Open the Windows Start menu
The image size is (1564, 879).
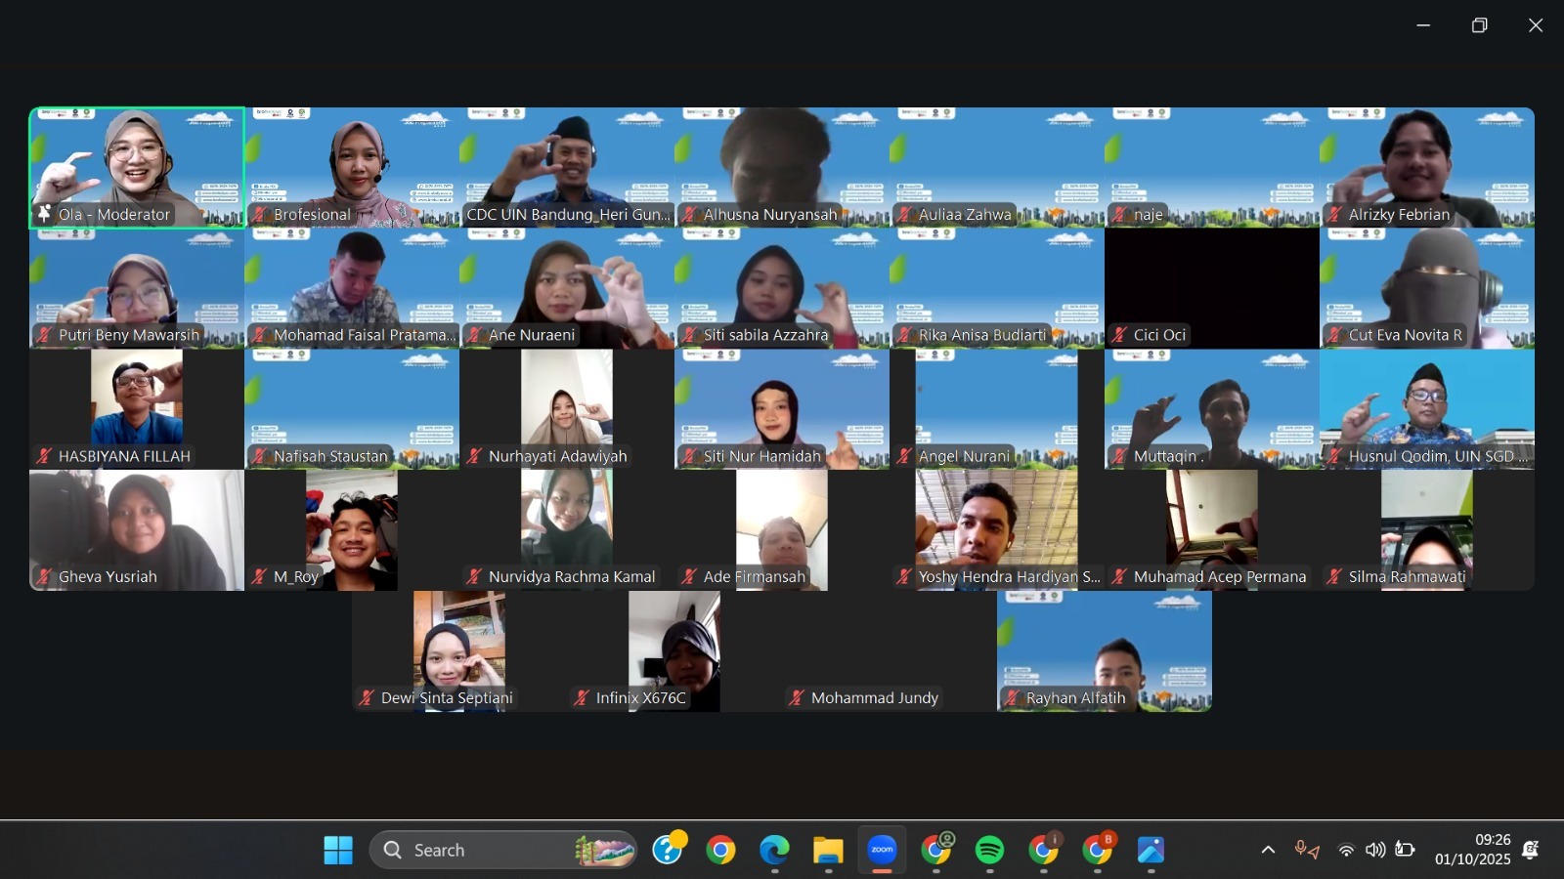pos(338,850)
